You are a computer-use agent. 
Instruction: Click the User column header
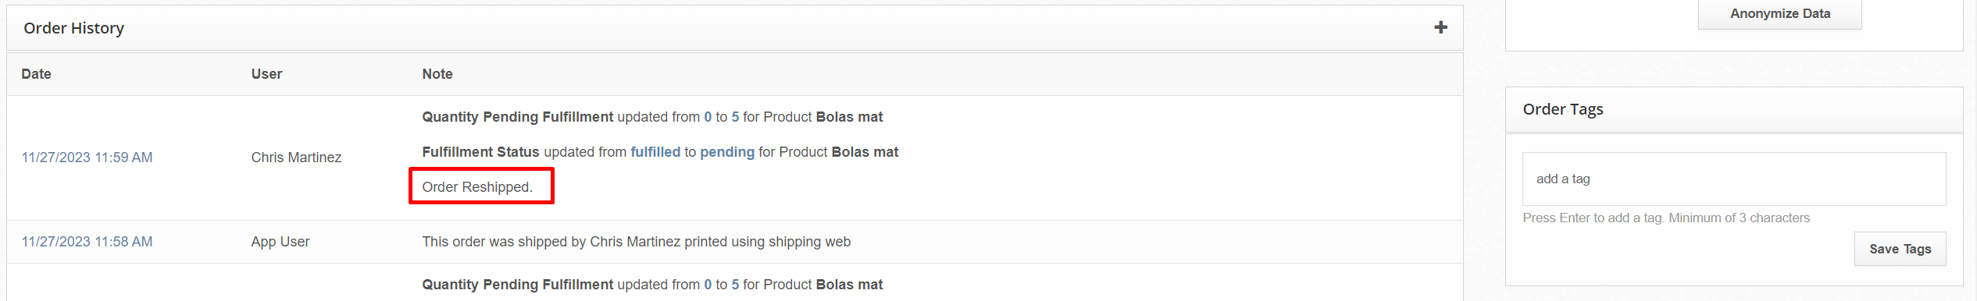click(266, 74)
